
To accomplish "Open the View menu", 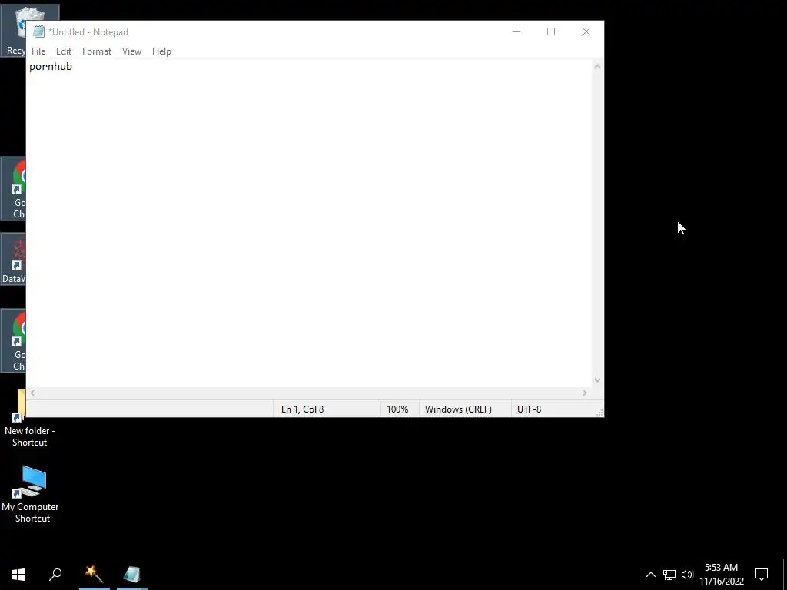I will tap(131, 51).
